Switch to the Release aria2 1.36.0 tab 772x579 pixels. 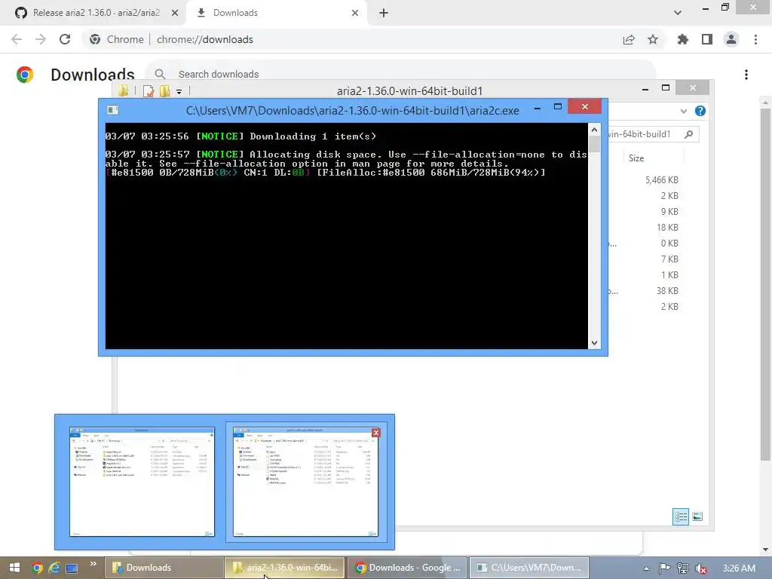[x=93, y=13]
